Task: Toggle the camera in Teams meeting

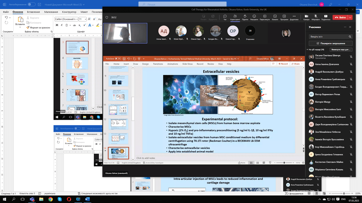Action: [x=306, y=17]
